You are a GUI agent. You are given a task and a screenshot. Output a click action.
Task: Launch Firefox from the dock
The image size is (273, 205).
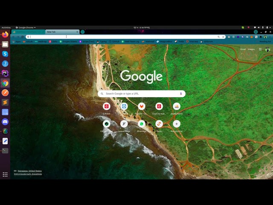[5, 35]
